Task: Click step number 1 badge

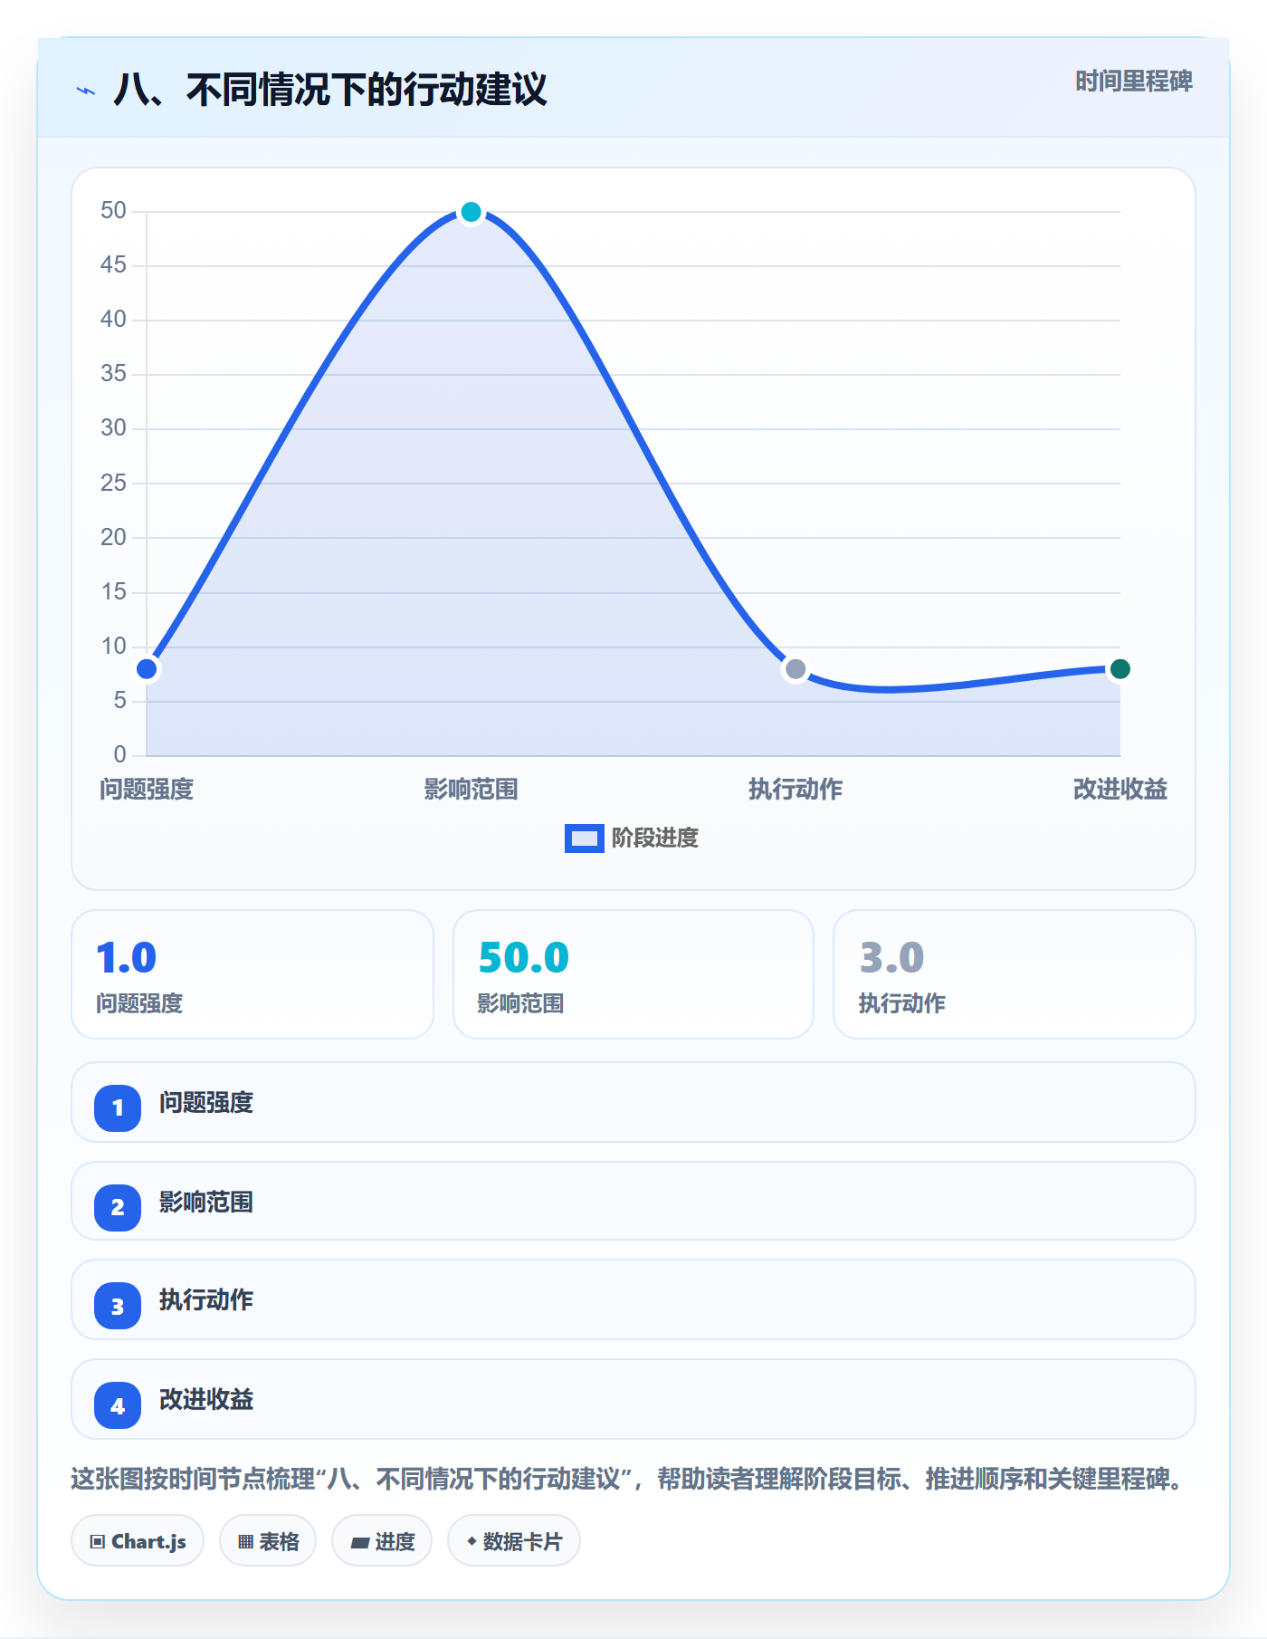Action: point(118,1107)
